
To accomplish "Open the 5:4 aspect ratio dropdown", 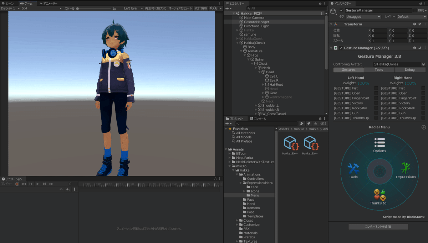I will (x=42, y=8).
